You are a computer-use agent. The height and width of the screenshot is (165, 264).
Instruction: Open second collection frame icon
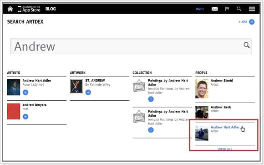click(x=139, y=117)
